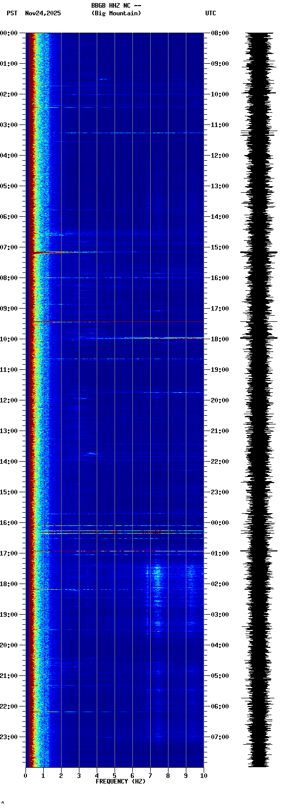Click the UTC '08:00' time tick label
Image resolution: width=281 pixels, height=808 pixels.
coord(219,33)
